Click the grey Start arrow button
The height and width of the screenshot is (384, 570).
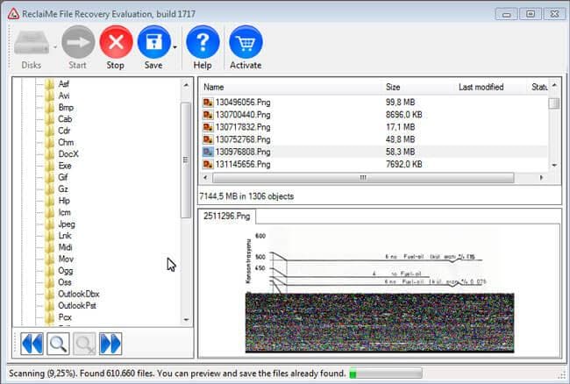click(x=78, y=42)
